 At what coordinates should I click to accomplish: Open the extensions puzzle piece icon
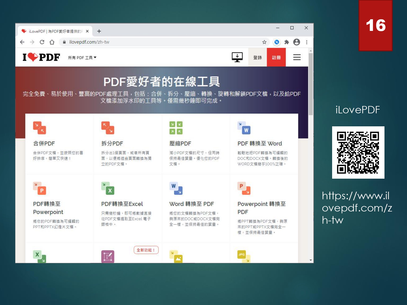287,42
